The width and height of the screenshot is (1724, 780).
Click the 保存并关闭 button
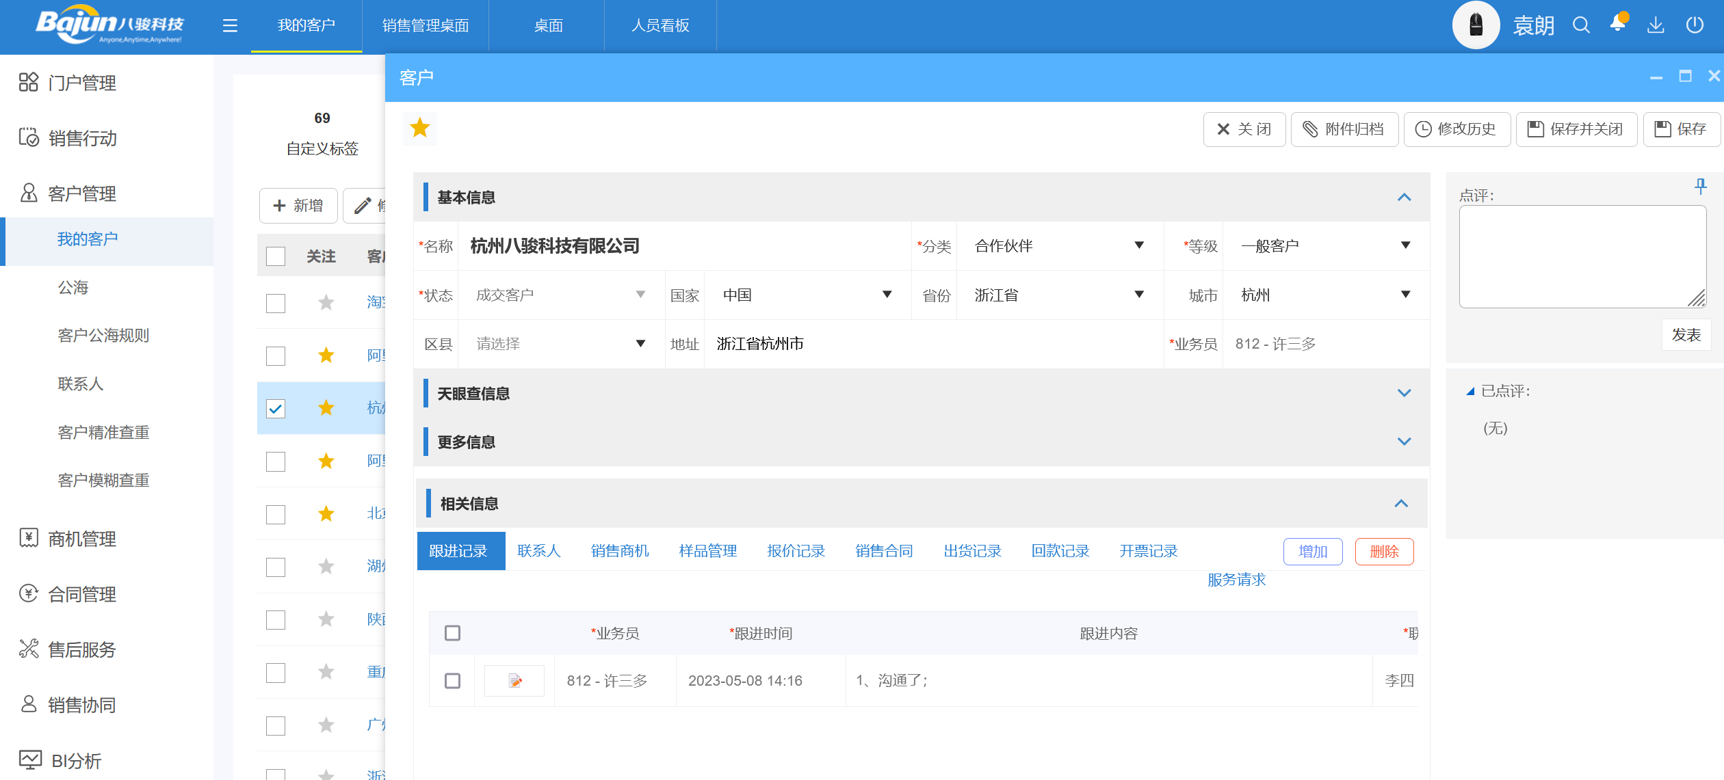[1576, 129]
